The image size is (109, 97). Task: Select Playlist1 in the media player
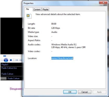click(x=5, y=64)
